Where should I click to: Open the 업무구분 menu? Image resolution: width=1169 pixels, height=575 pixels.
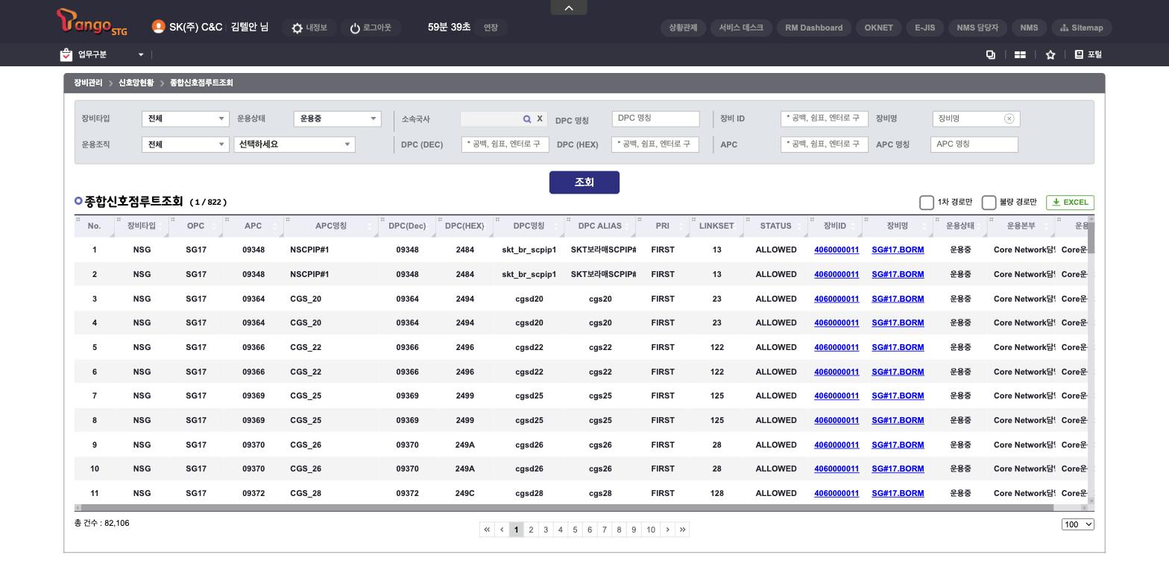(102, 54)
